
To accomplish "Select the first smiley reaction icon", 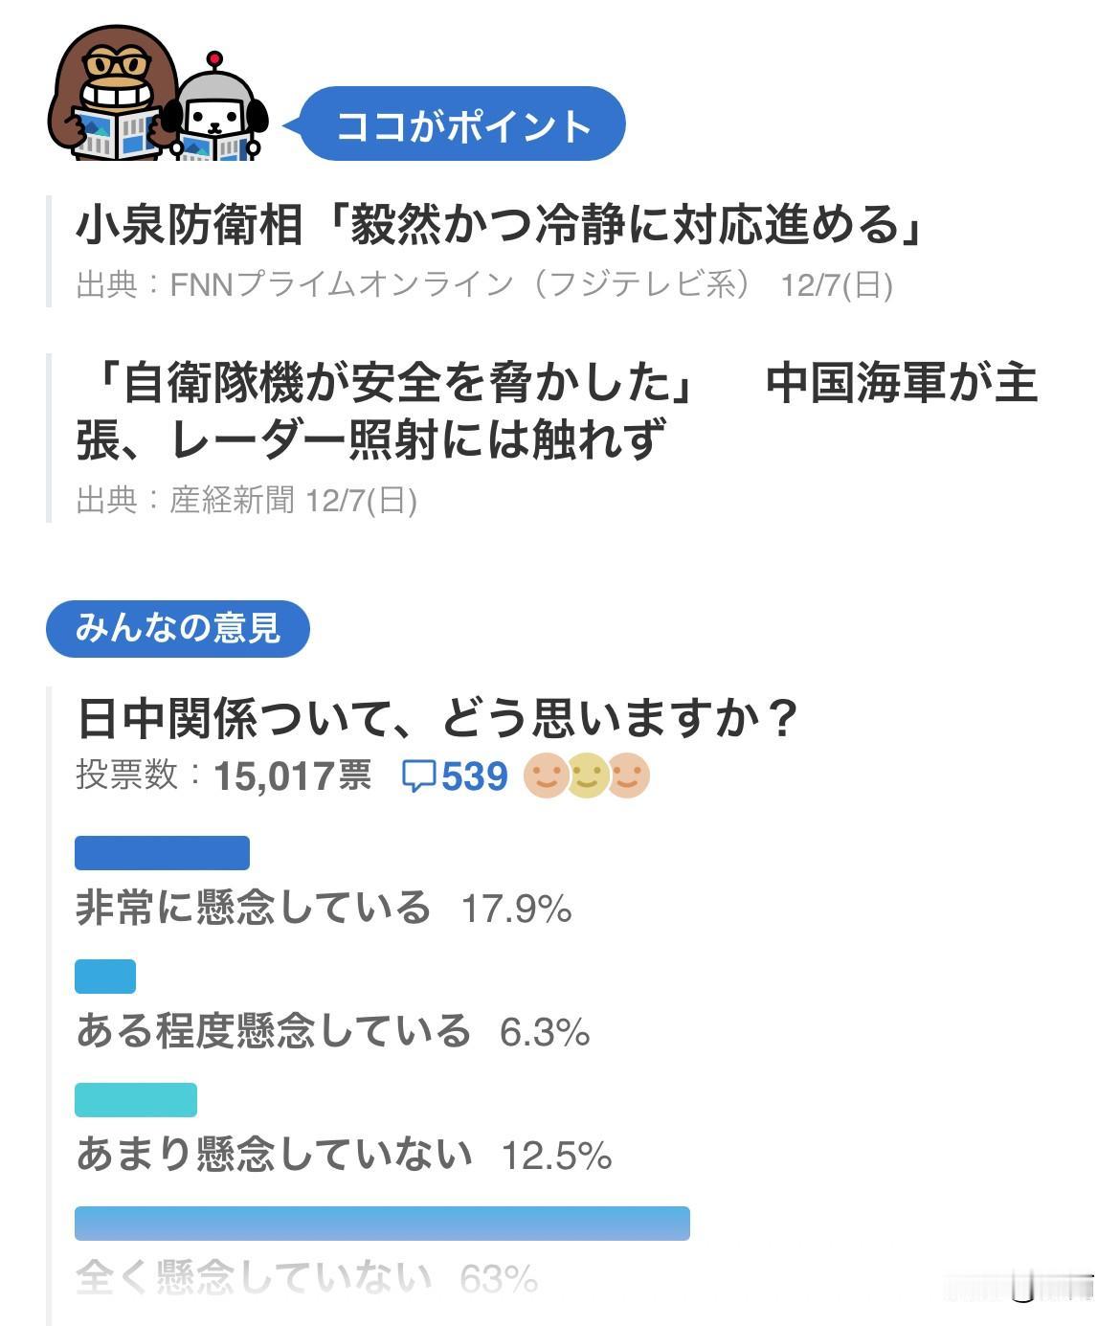I will 549,777.
